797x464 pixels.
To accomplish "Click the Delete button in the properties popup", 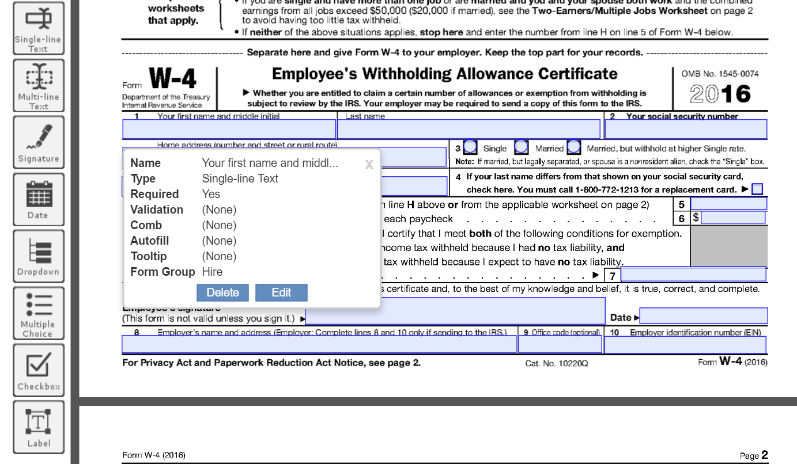I will click(222, 292).
